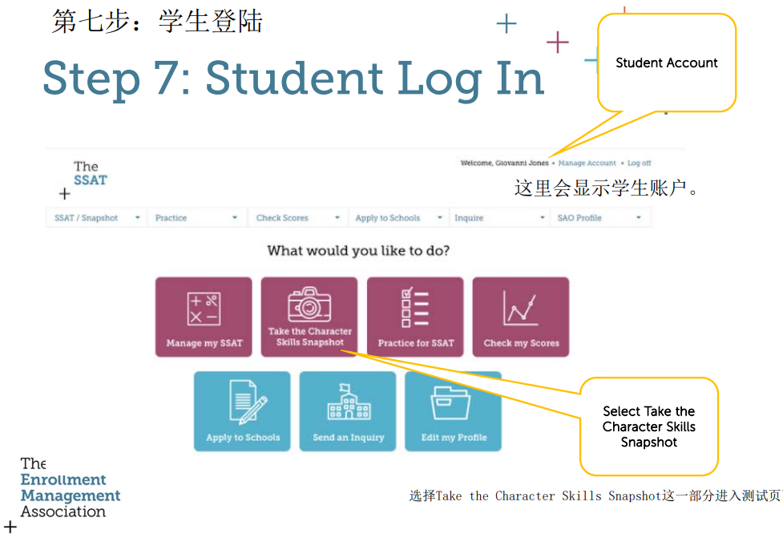Click the camera icon for Character Skills Snapshot
The width and height of the screenshot is (783, 542).
tap(309, 304)
